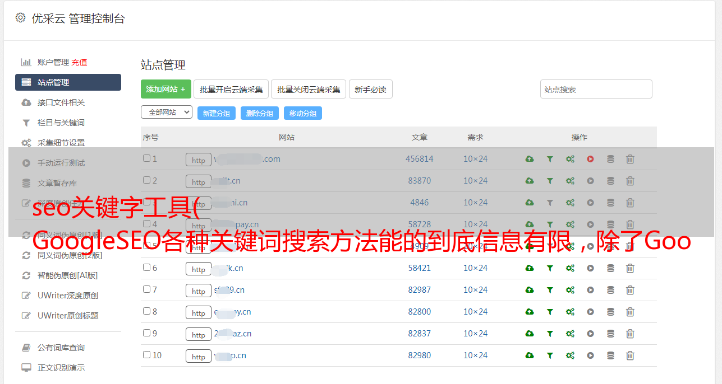The width and height of the screenshot is (722, 384).
Task: Open the gears settings icon in row 9
Action: (x=570, y=334)
